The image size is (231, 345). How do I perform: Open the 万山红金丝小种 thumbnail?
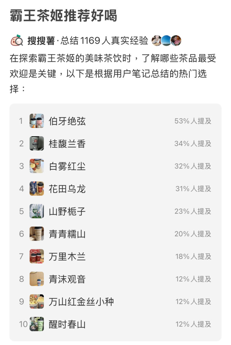[x=37, y=302]
